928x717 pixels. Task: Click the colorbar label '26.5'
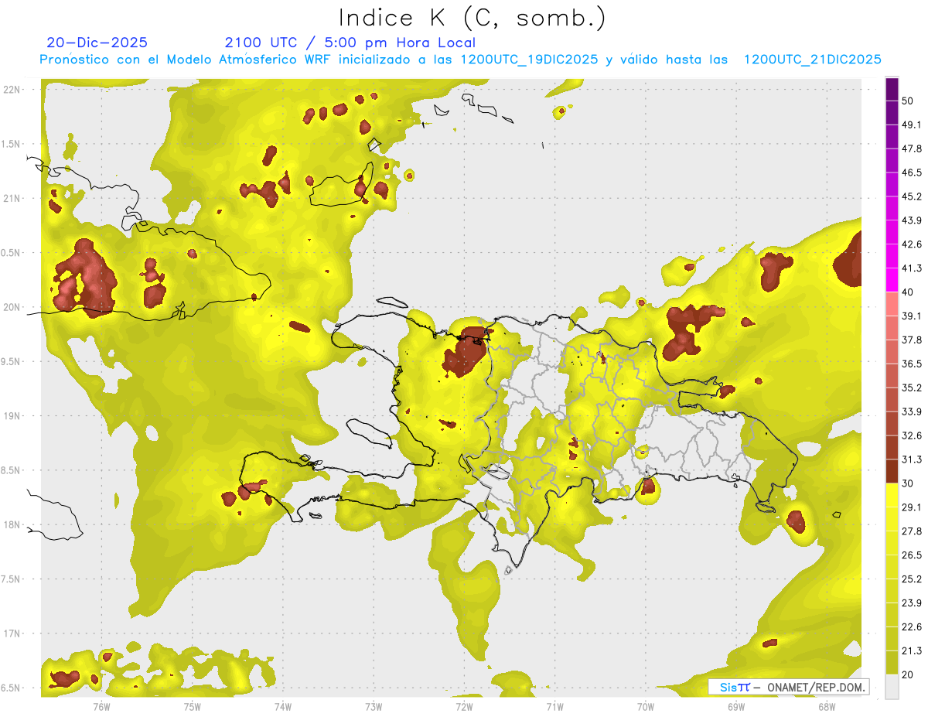click(x=912, y=556)
